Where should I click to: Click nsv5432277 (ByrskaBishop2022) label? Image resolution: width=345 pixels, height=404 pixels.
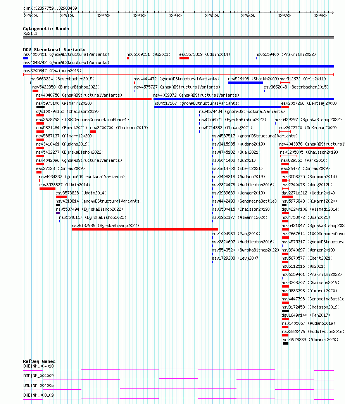point(70,152)
